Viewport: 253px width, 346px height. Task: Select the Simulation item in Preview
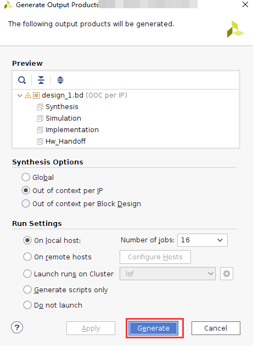point(63,118)
